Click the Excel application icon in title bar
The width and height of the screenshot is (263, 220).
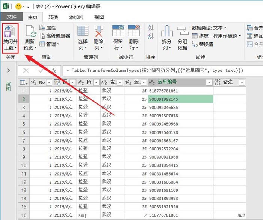pyautogui.click(x=6, y=6)
